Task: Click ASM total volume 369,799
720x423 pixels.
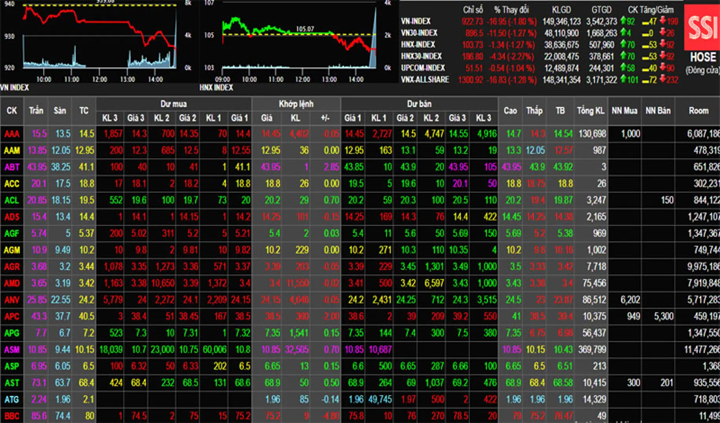Action: click(592, 350)
